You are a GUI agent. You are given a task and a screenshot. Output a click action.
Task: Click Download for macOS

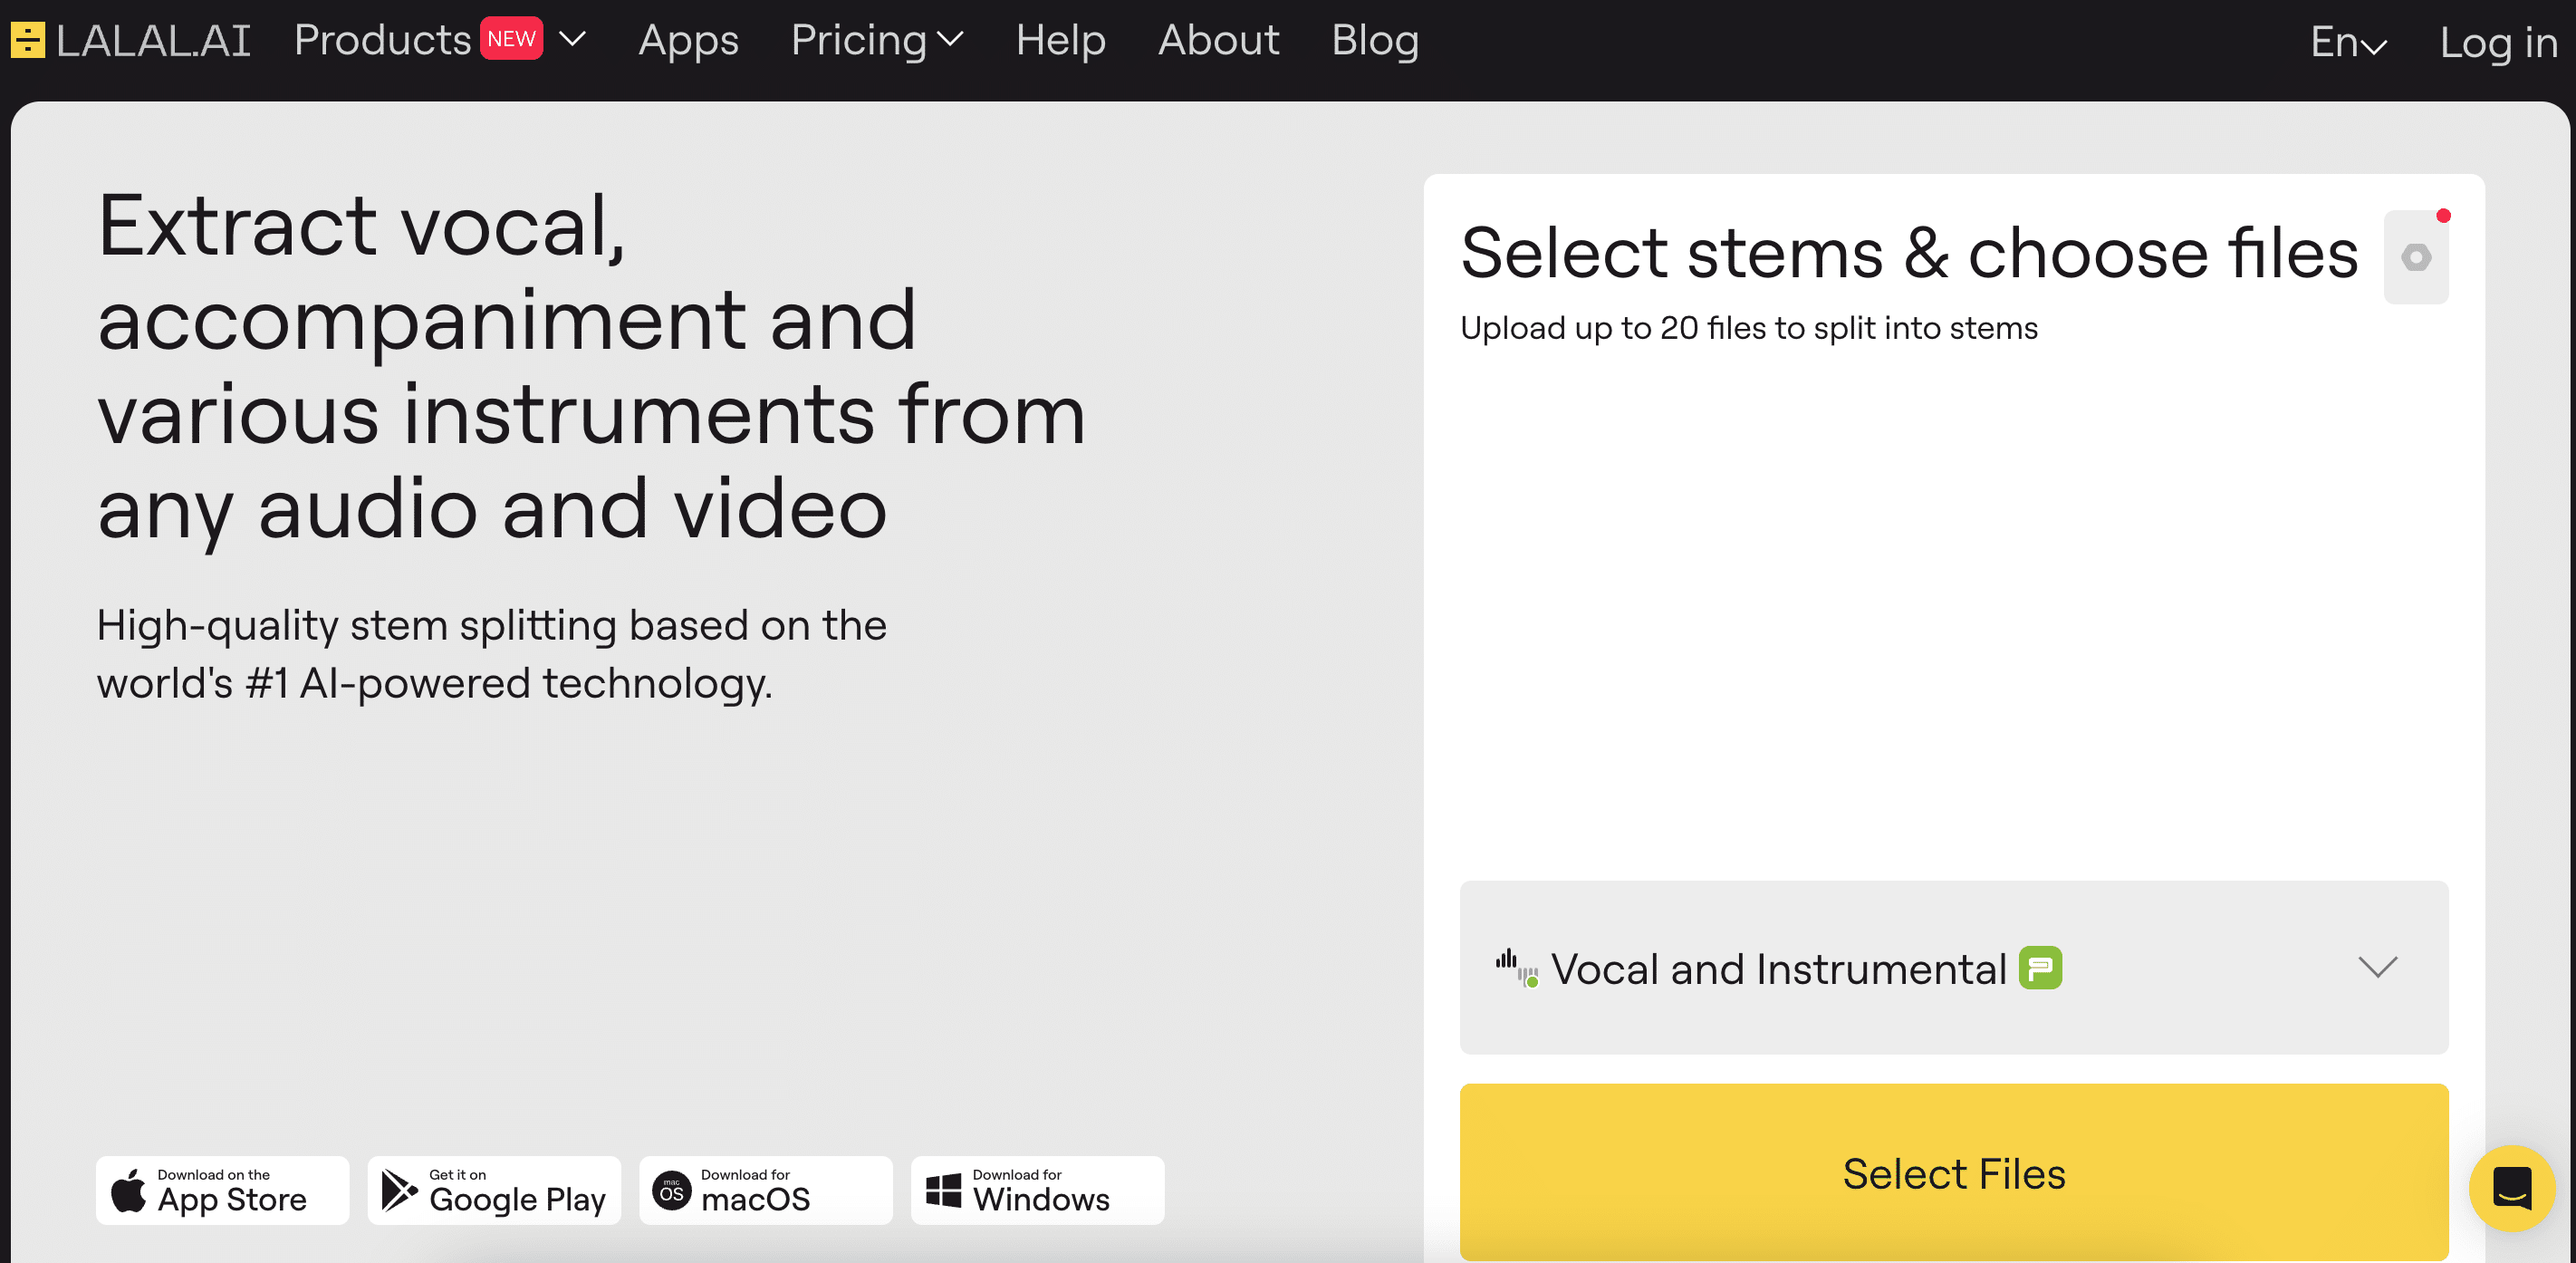(x=765, y=1190)
